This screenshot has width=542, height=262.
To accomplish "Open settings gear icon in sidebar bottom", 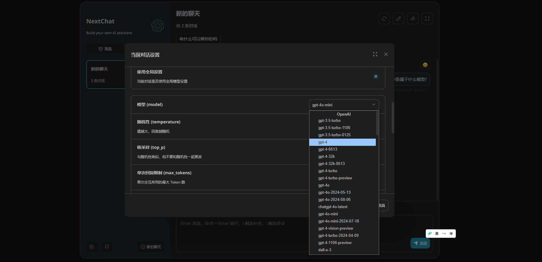I will 92,247.
